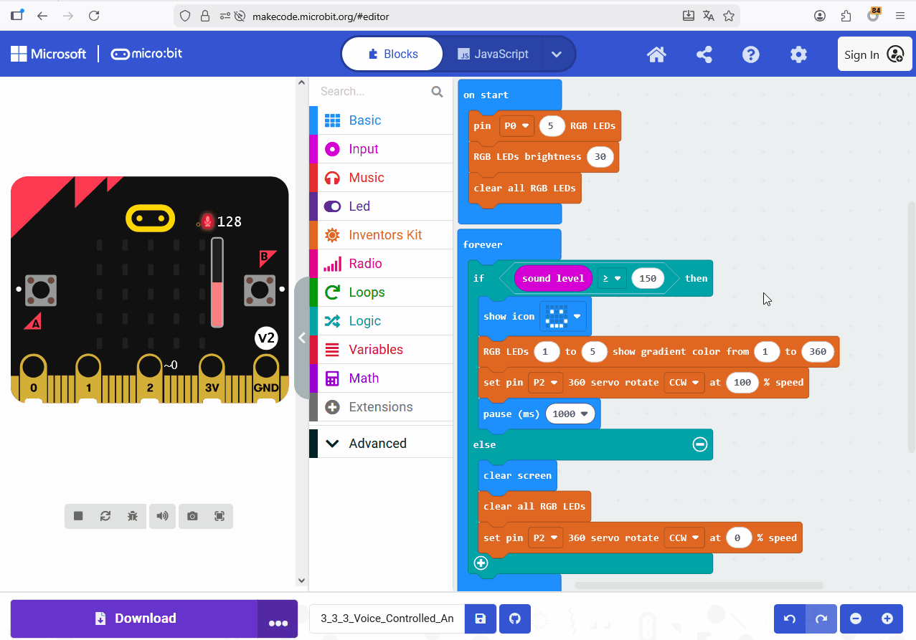Image resolution: width=916 pixels, height=640 pixels.
Task: Launch simulator in full screen
Action: [219, 516]
